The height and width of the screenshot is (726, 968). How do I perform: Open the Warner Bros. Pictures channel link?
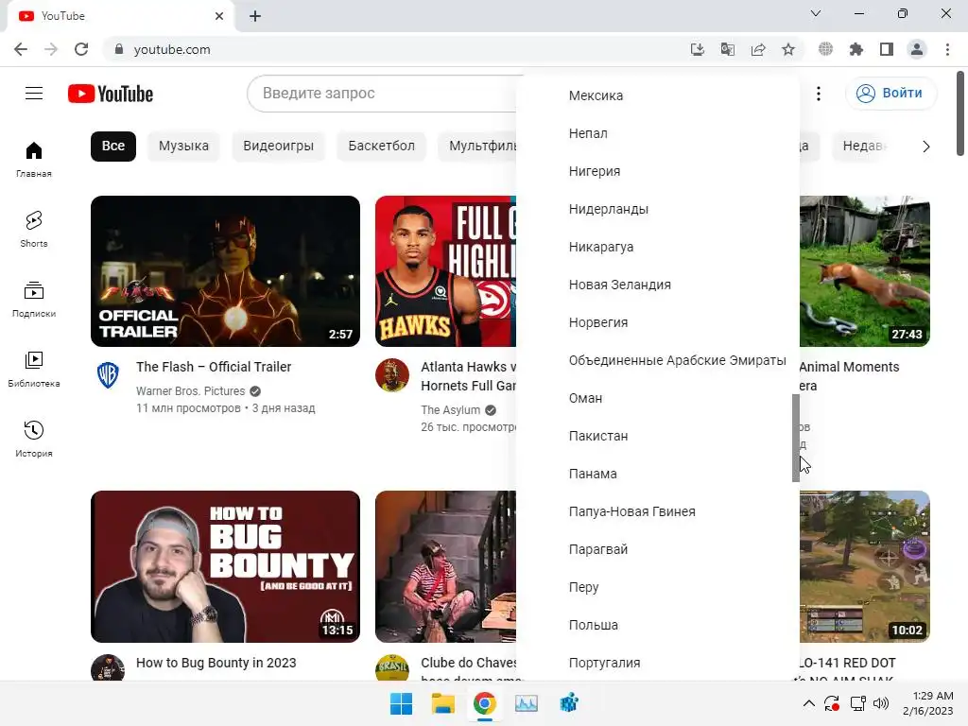click(x=190, y=390)
